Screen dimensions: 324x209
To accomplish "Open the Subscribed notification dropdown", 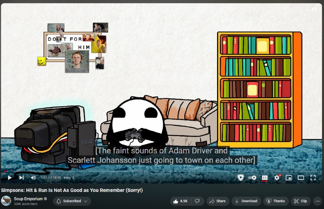I will tap(72, 201).
